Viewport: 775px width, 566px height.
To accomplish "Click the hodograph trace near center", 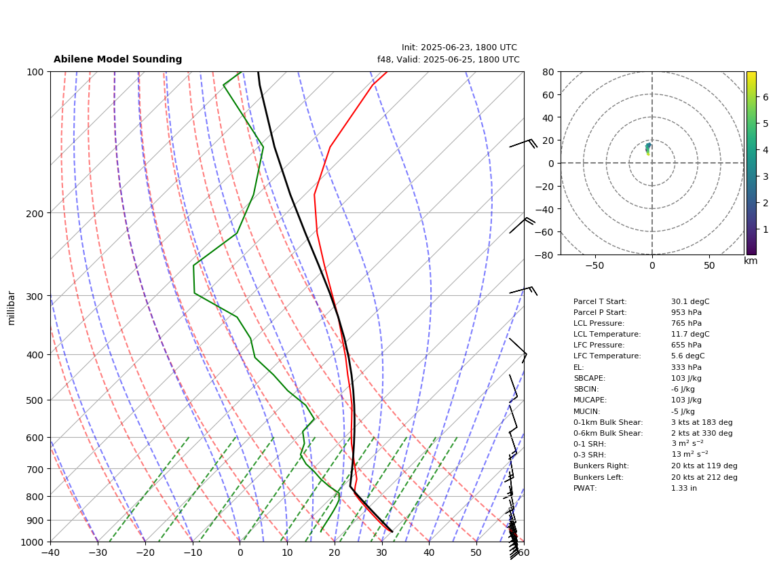I will click(x=648, y=149).
